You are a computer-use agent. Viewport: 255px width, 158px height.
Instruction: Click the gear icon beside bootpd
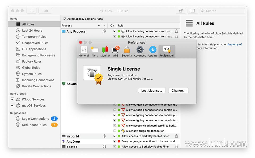[104, 147]
